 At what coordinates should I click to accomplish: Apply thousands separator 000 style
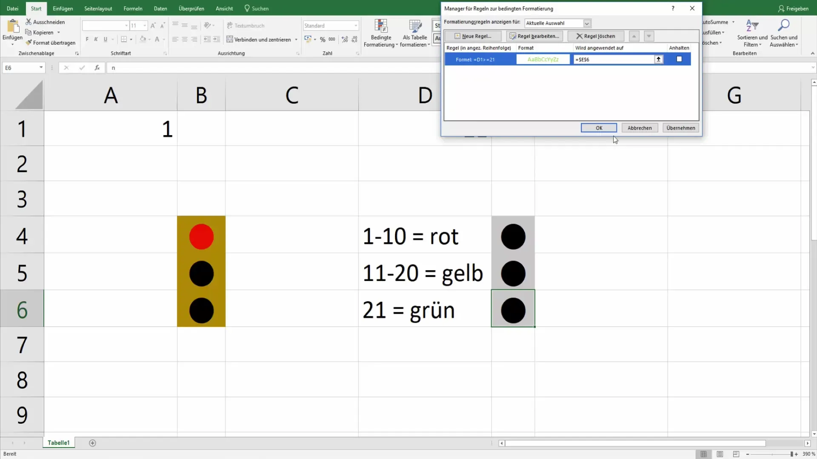click(332, 39)
